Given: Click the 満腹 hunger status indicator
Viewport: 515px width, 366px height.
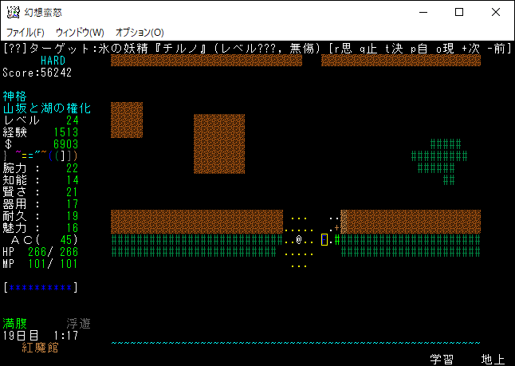Looking at the screenshot, I should [x=15, y=324].
